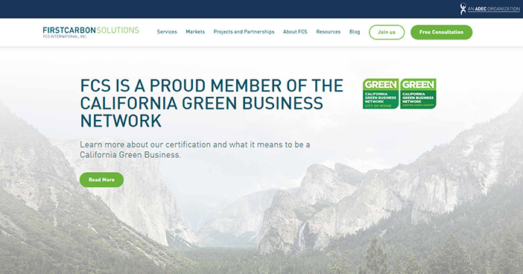Open Projects and Partnerships menu

tap(244, 32)
